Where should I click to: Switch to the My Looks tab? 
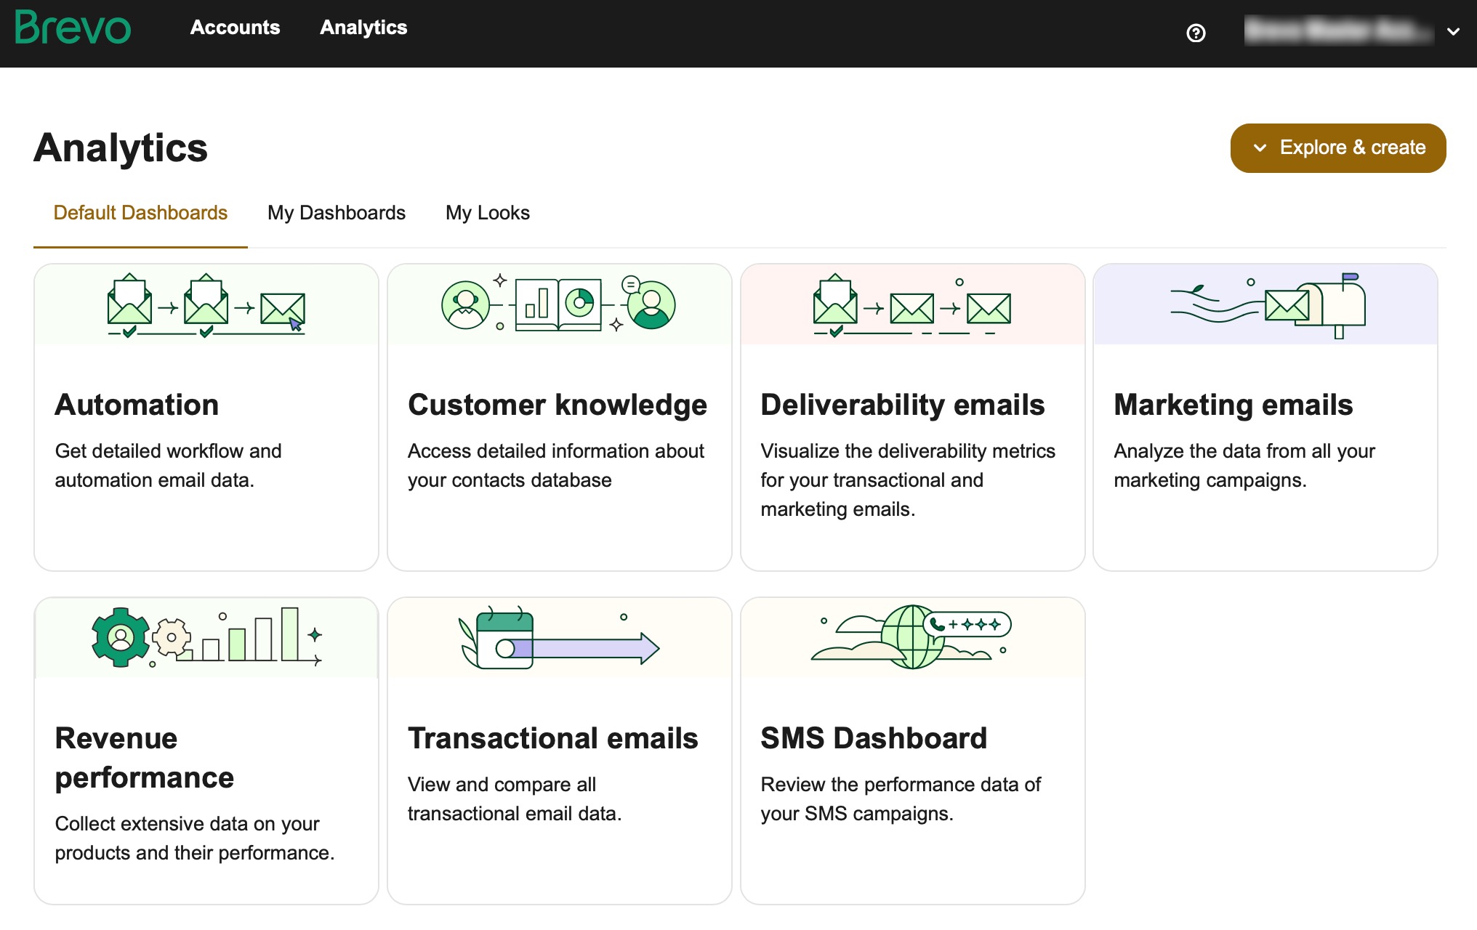(487, 212)
